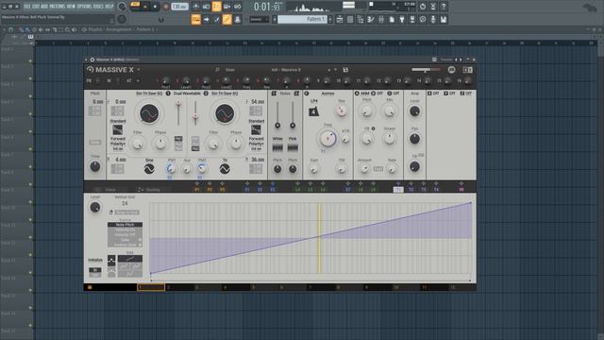Open the HELP menu
The image size is (604, 340).
coord(109,7)
